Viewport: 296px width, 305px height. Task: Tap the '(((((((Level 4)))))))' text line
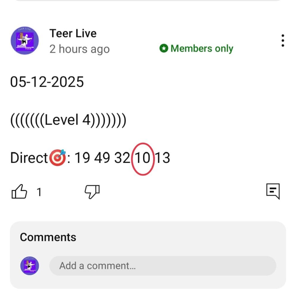click(68, 120)
